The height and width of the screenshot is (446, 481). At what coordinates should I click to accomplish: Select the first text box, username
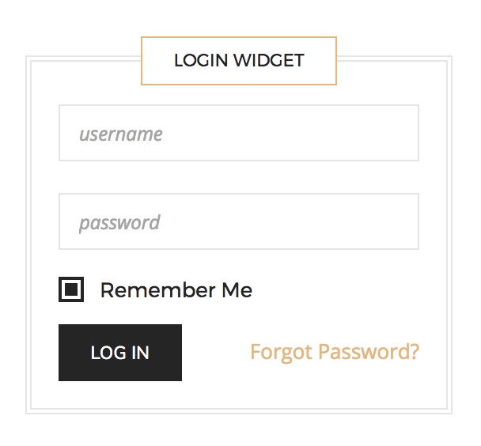[x=238, y=134]
